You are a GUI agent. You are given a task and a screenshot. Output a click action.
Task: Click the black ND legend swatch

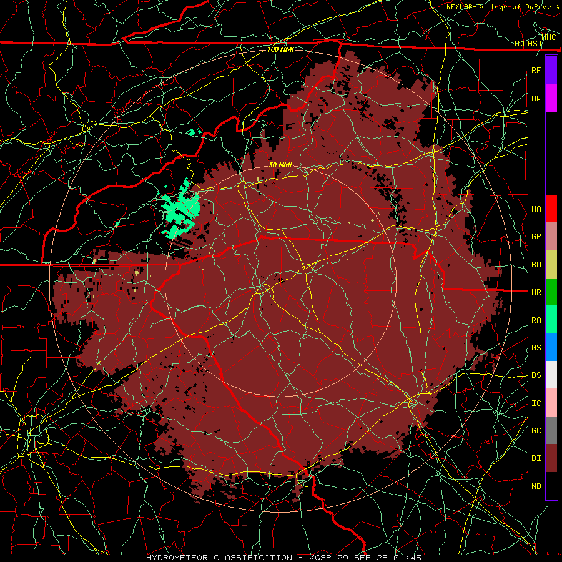551,486
